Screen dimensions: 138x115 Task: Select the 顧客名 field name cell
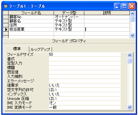tap(31, 21)
